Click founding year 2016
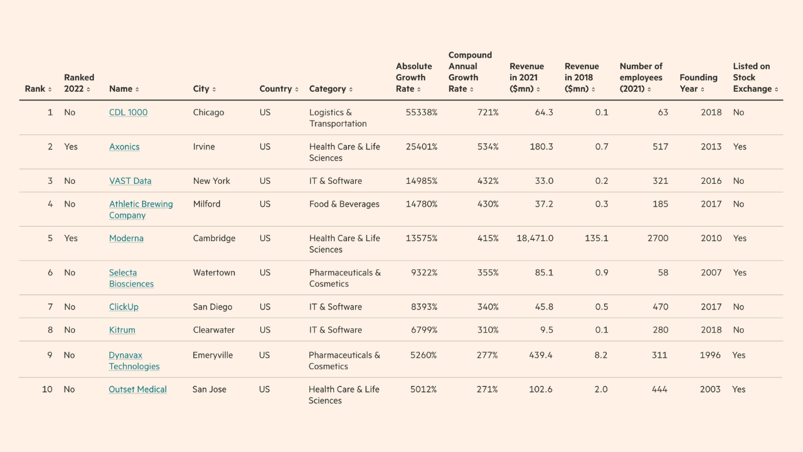 tap(711, 181)
